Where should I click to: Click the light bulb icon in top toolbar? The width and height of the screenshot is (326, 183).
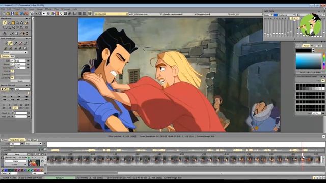pyautogui.click(x=61, y=14)
